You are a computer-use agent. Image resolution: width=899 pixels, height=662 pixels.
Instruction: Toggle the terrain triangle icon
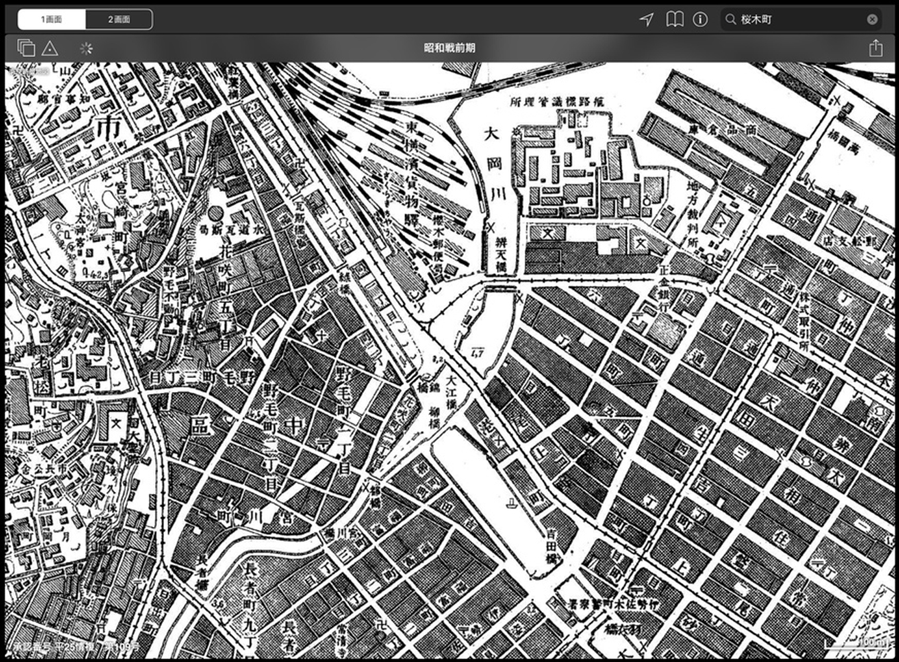(50, 48)
